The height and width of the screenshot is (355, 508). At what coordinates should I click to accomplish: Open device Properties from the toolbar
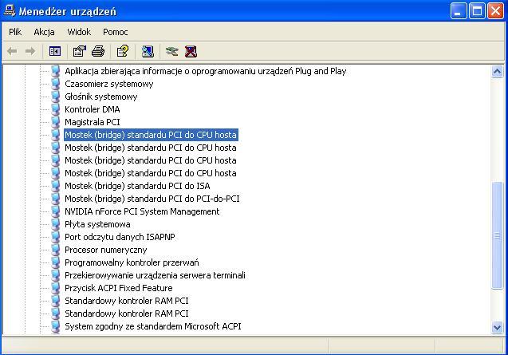coord(79,51)
